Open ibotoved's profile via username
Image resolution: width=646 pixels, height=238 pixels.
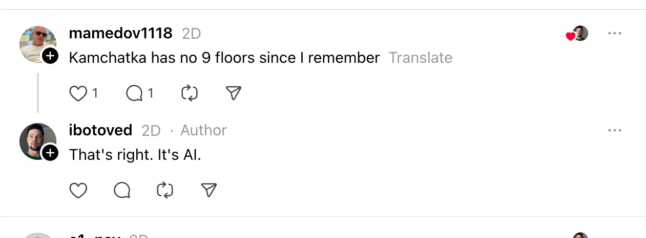(100, 130)
